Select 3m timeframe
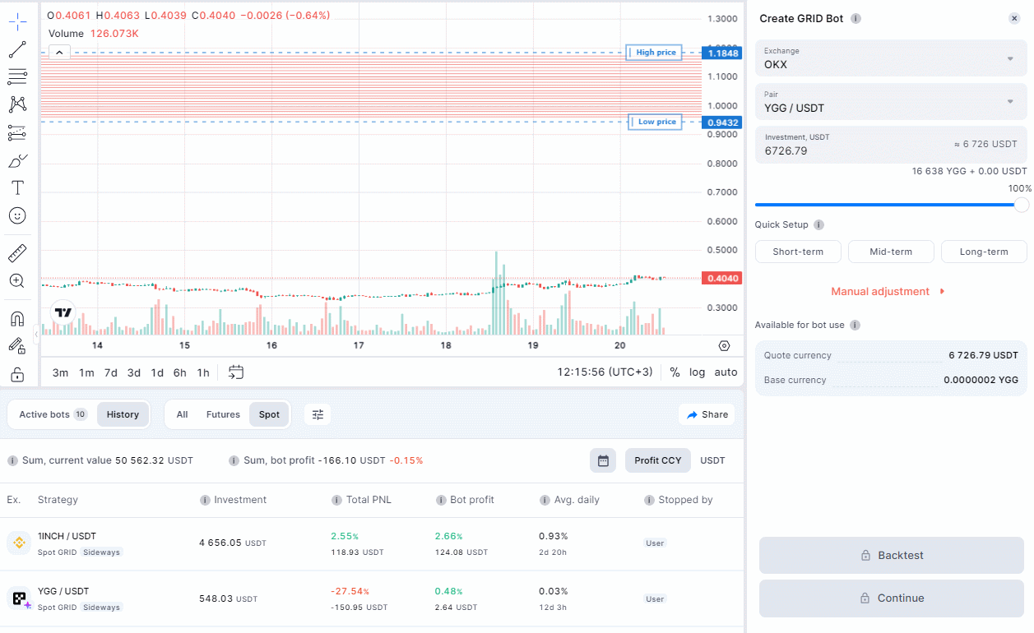The width and height of the screenshot is (1034, 633). (x=60, y=372)
